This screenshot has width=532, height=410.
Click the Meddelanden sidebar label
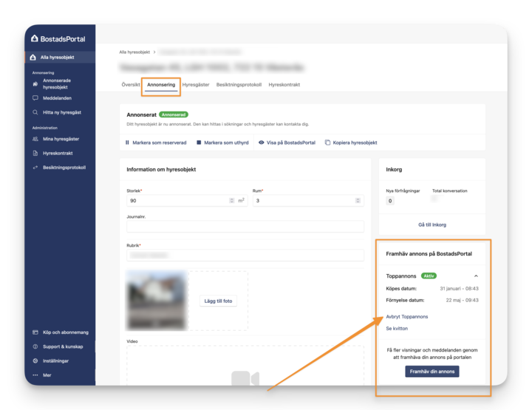coord(57,98)
